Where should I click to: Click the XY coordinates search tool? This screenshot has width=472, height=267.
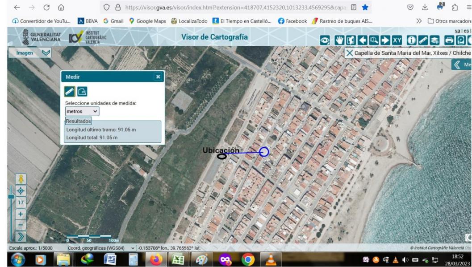(x=397, y=41)
